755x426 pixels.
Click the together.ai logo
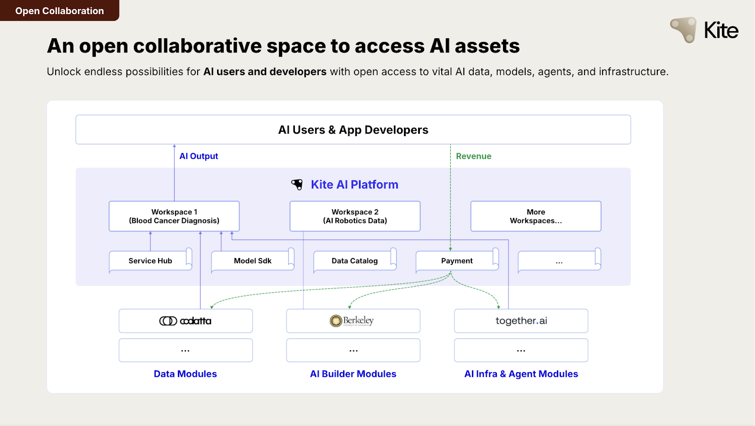coord(520,321)
